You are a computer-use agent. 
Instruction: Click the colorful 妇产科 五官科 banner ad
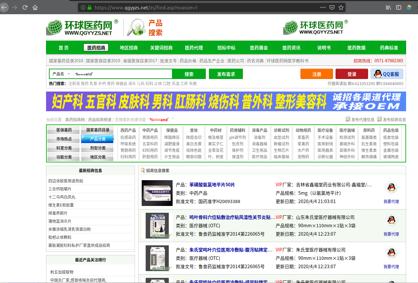[226, 101]
